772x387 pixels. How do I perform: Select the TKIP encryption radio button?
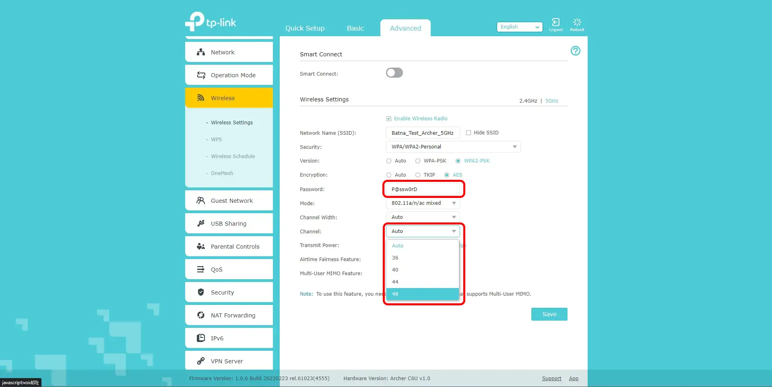coord(418,175)
